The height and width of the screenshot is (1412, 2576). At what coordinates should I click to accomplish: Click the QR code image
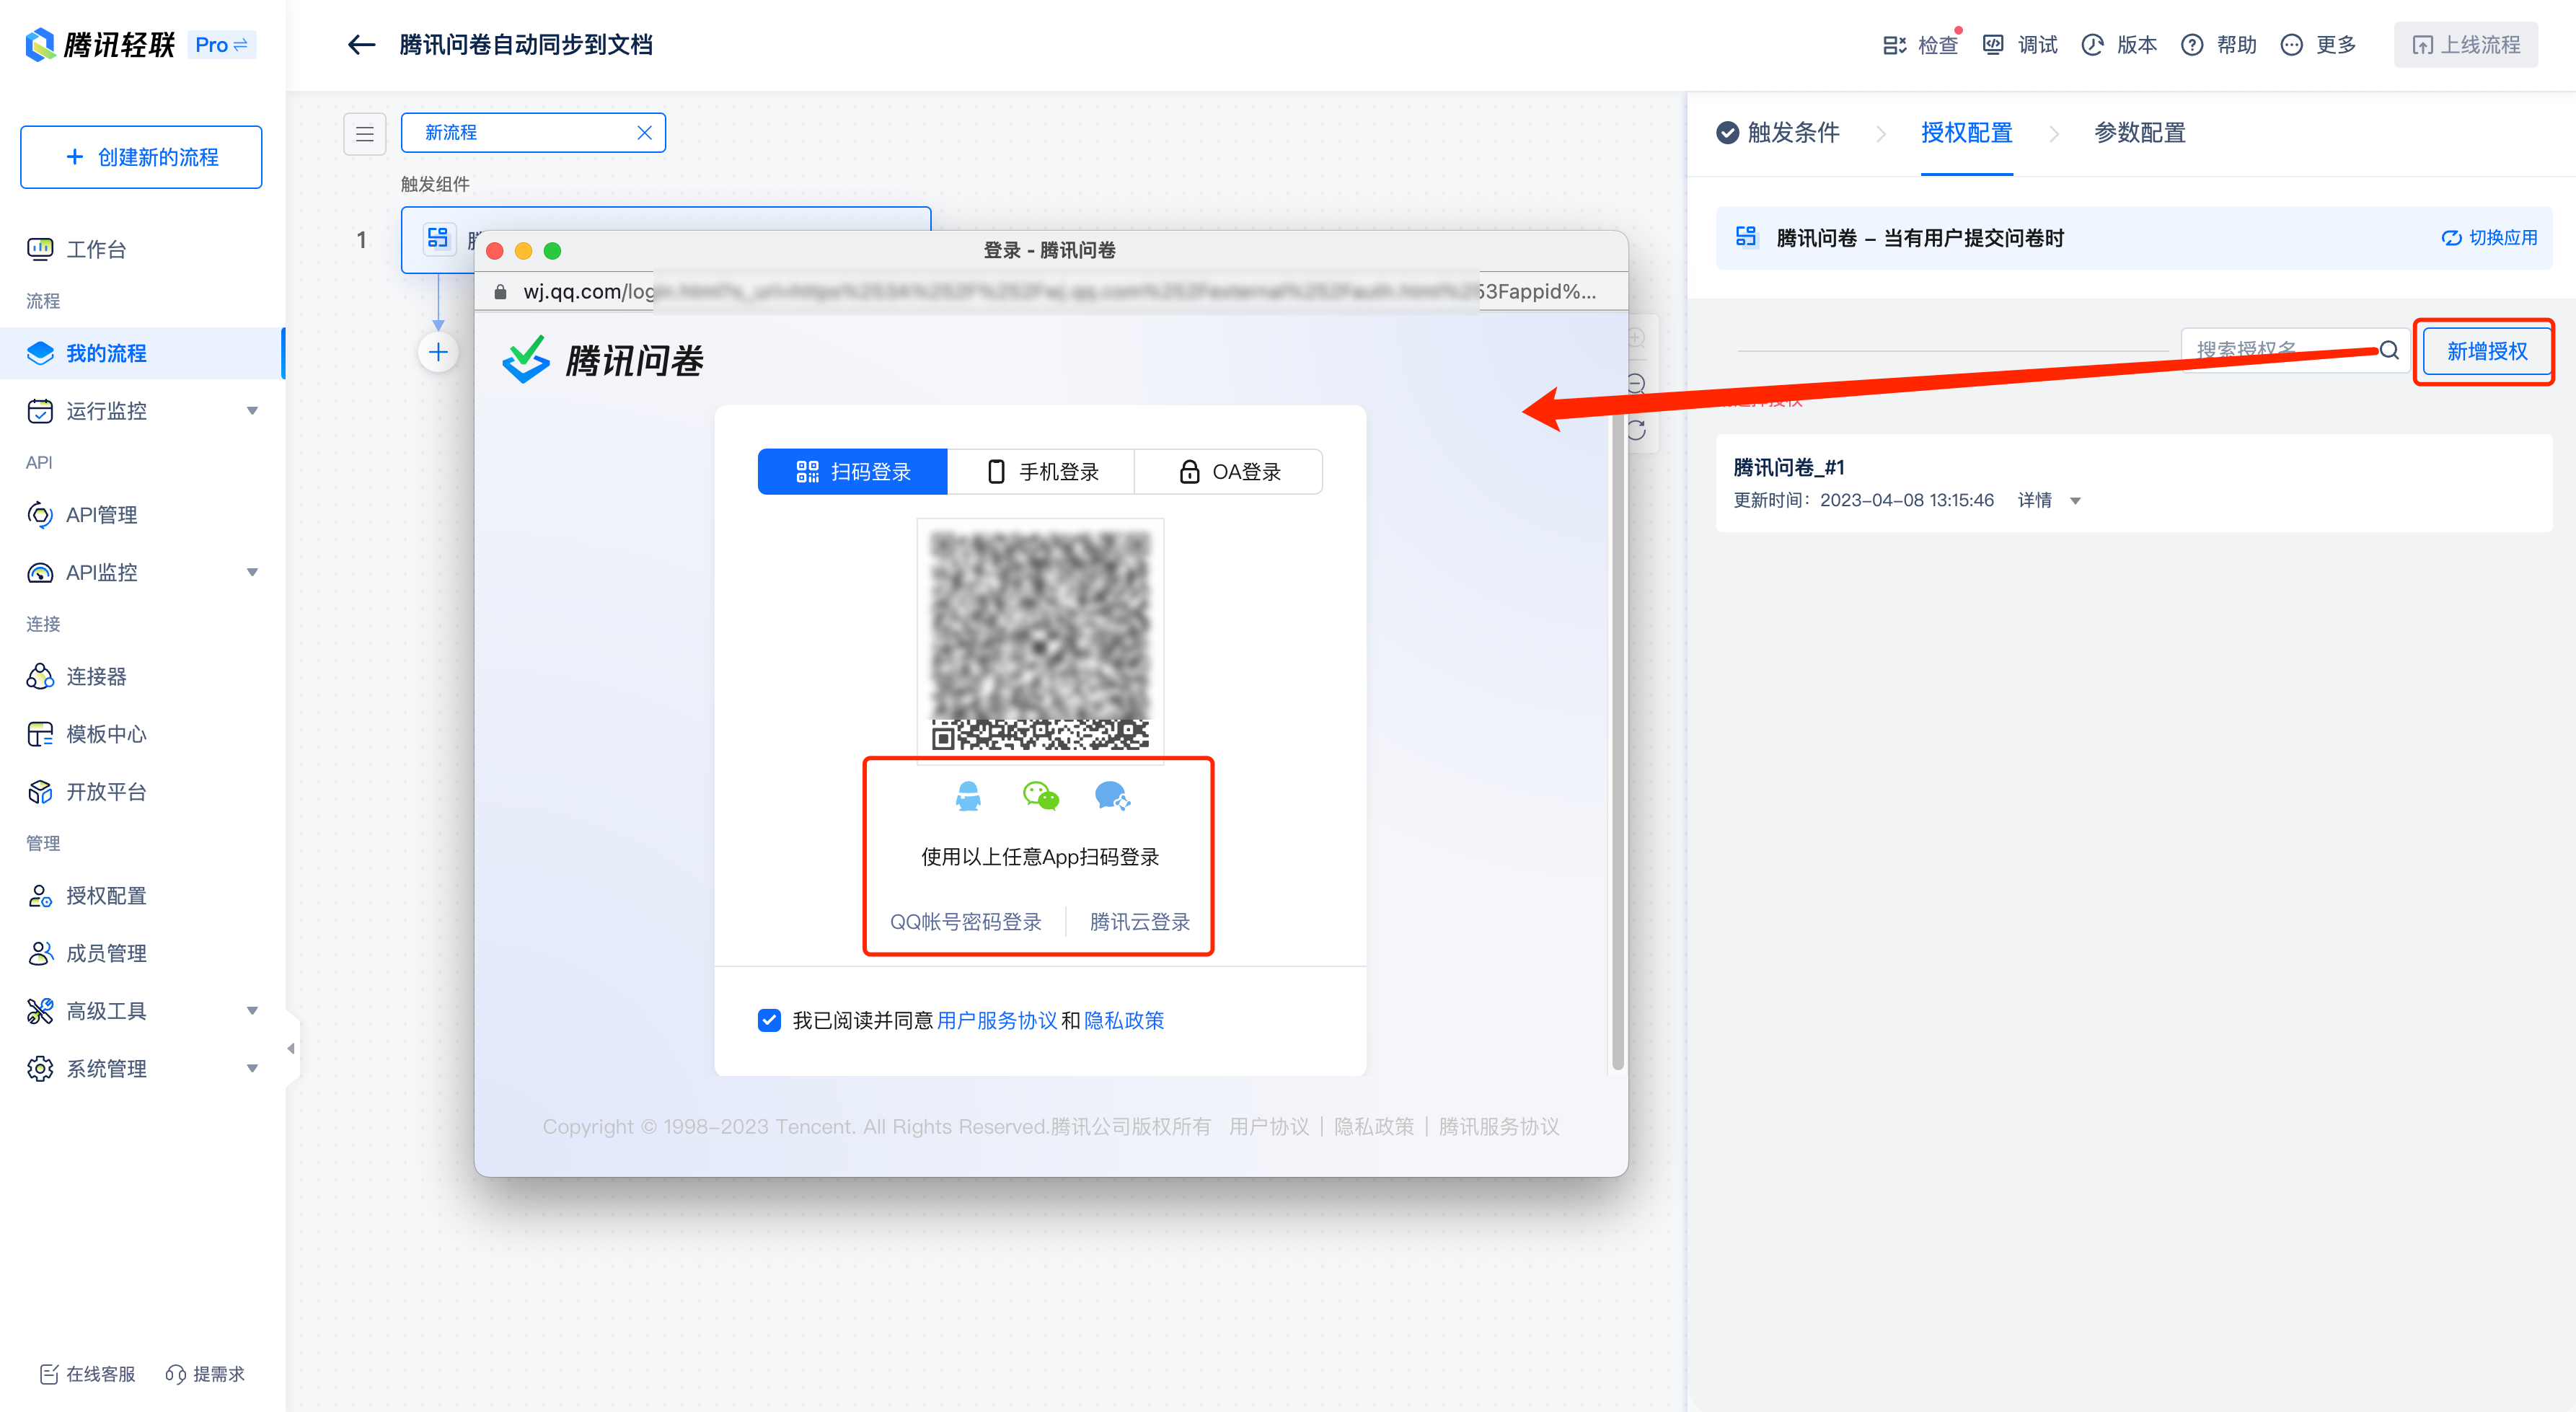pyautogui.click(x=1040, y=640)
